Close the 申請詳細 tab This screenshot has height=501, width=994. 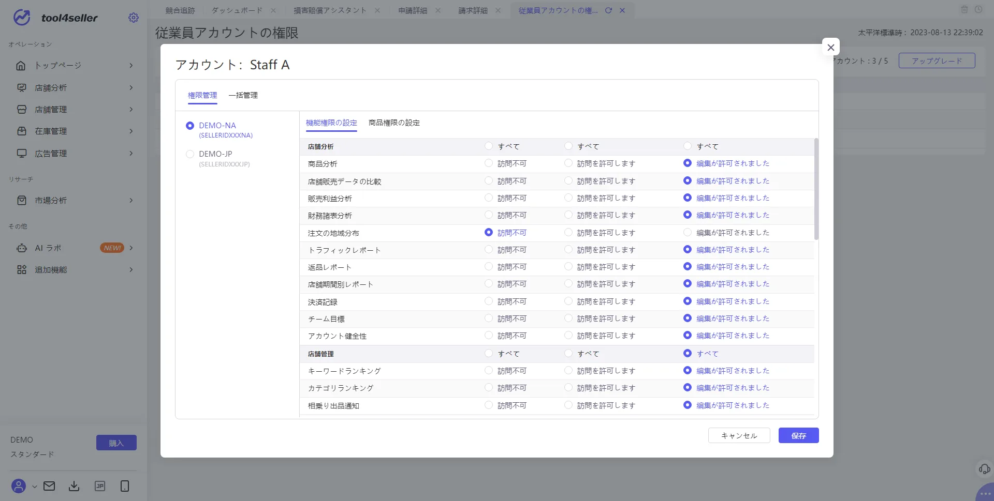point(438,10)
